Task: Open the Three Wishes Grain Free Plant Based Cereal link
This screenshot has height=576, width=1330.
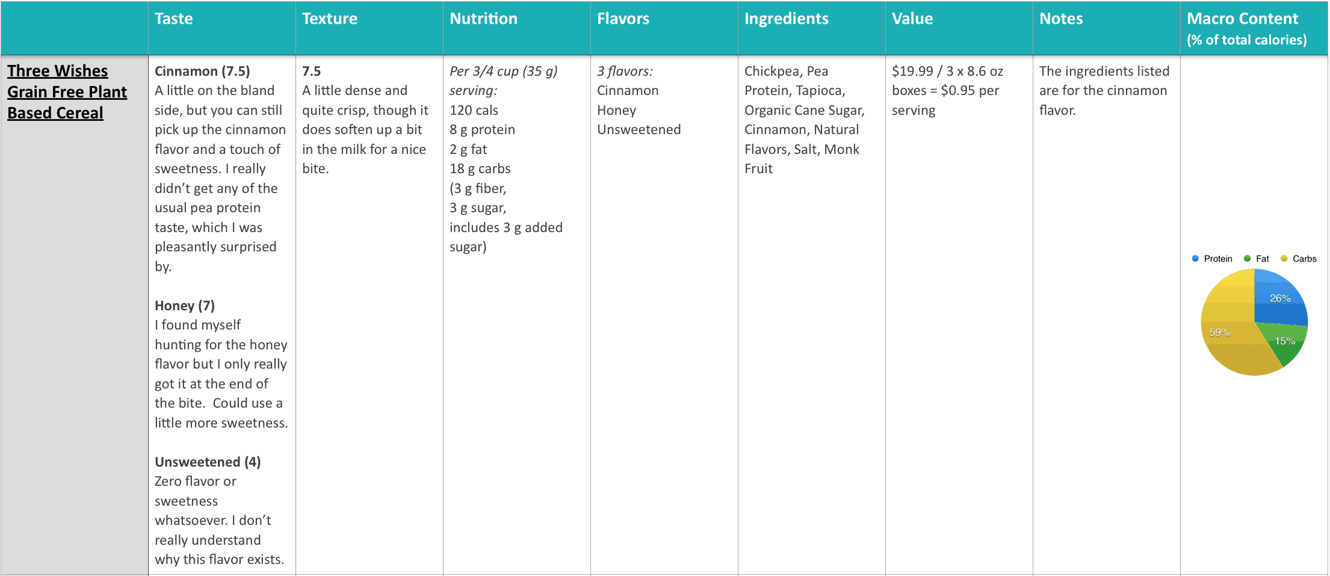Action: [67, 92]
